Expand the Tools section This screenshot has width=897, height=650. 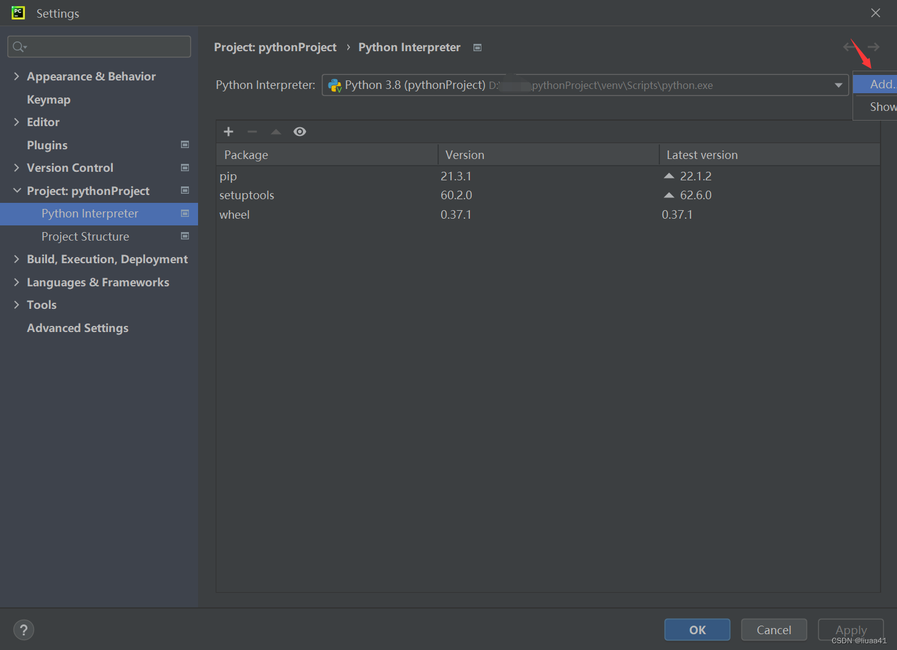click(x=16, y=305)
